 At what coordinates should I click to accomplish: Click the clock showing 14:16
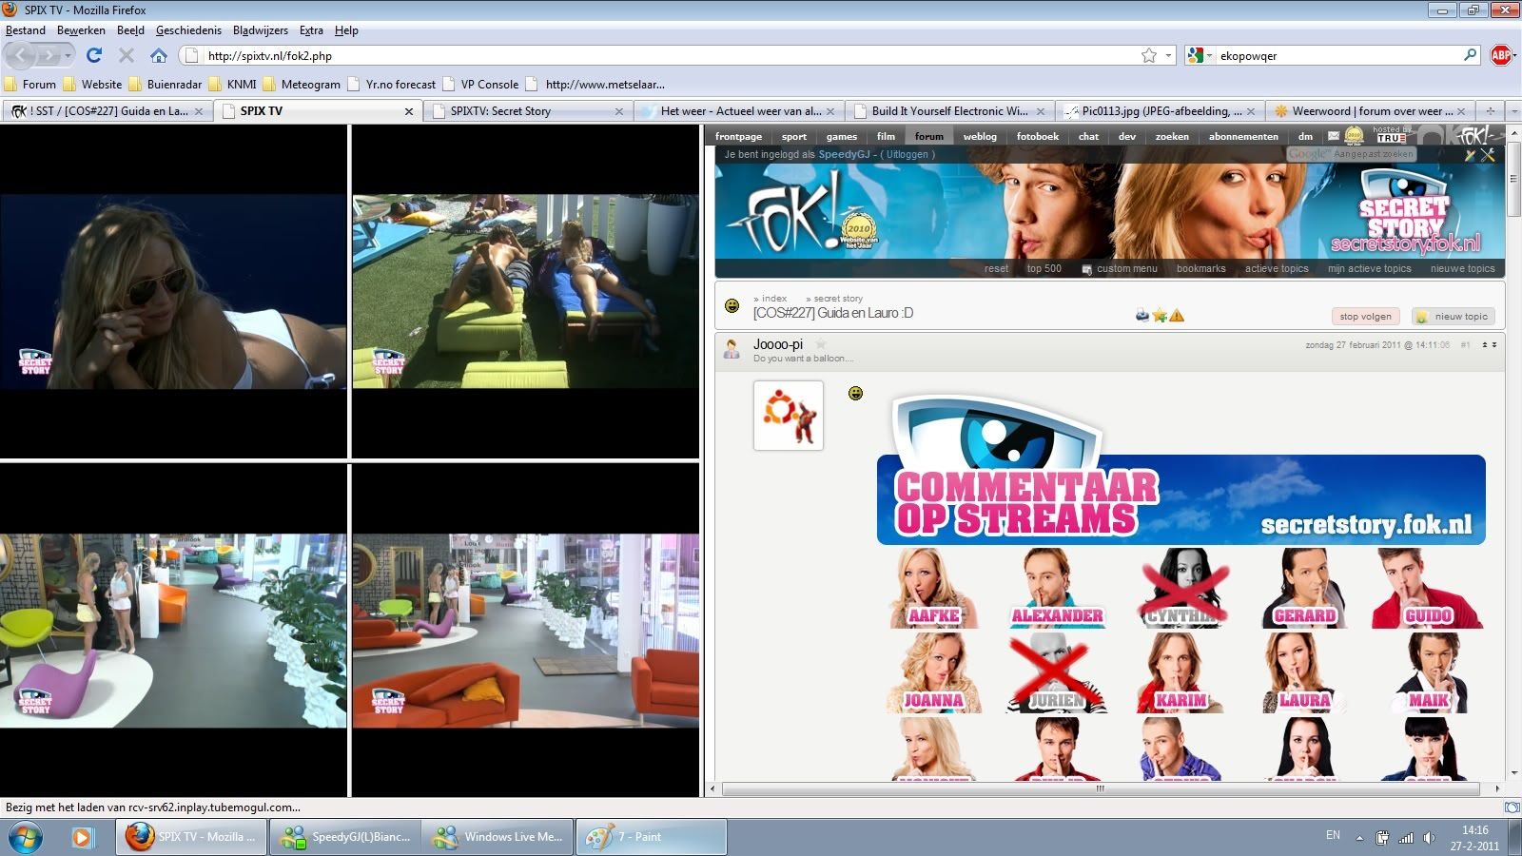tap(1474, 830)
